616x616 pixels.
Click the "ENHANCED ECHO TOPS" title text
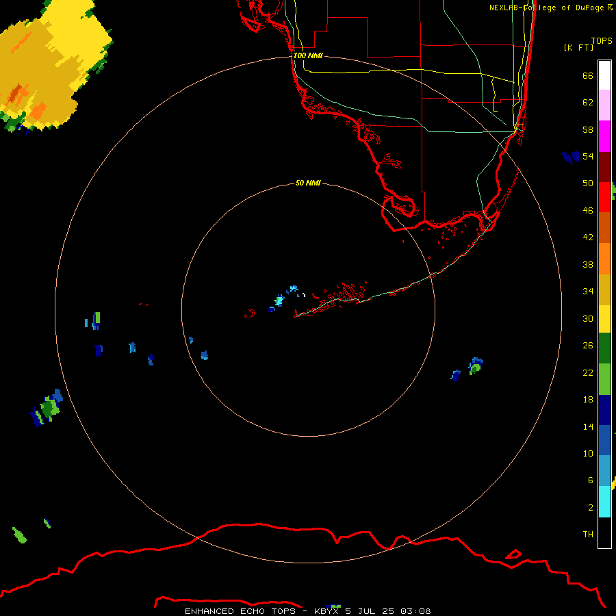coord(240,611)
